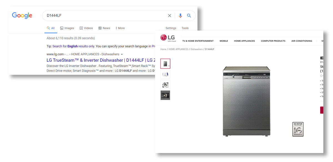The image size is (333, 162).
Task: Click in the Google search input field
Action: (x=105, y=16)
